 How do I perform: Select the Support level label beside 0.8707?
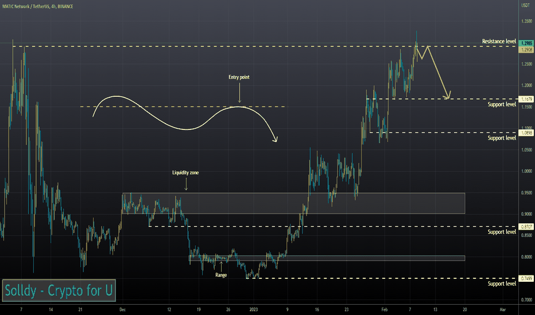(x=502, y=232)
